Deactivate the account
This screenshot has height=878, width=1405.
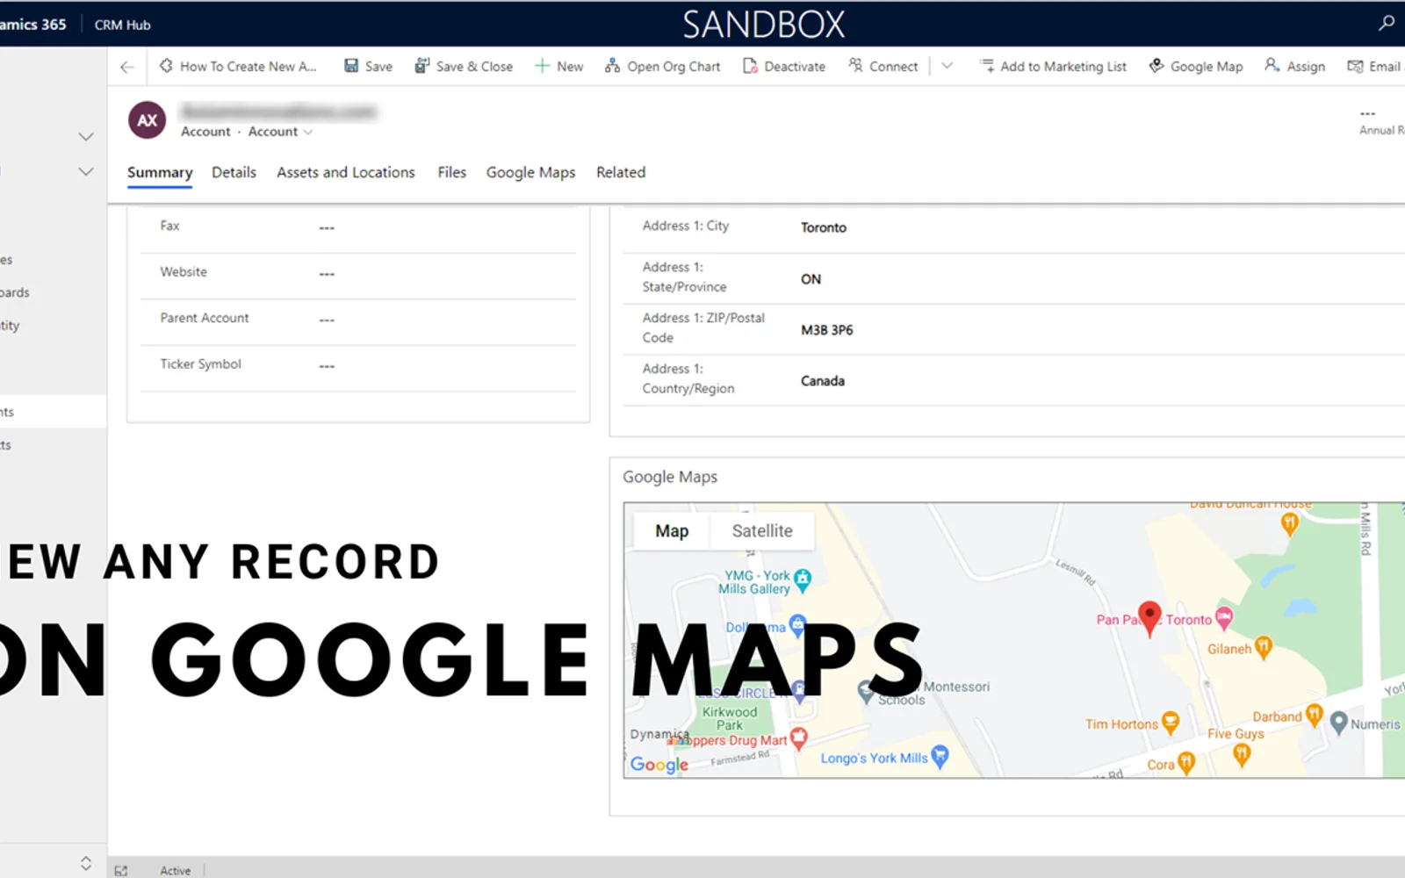pos(784,67)
